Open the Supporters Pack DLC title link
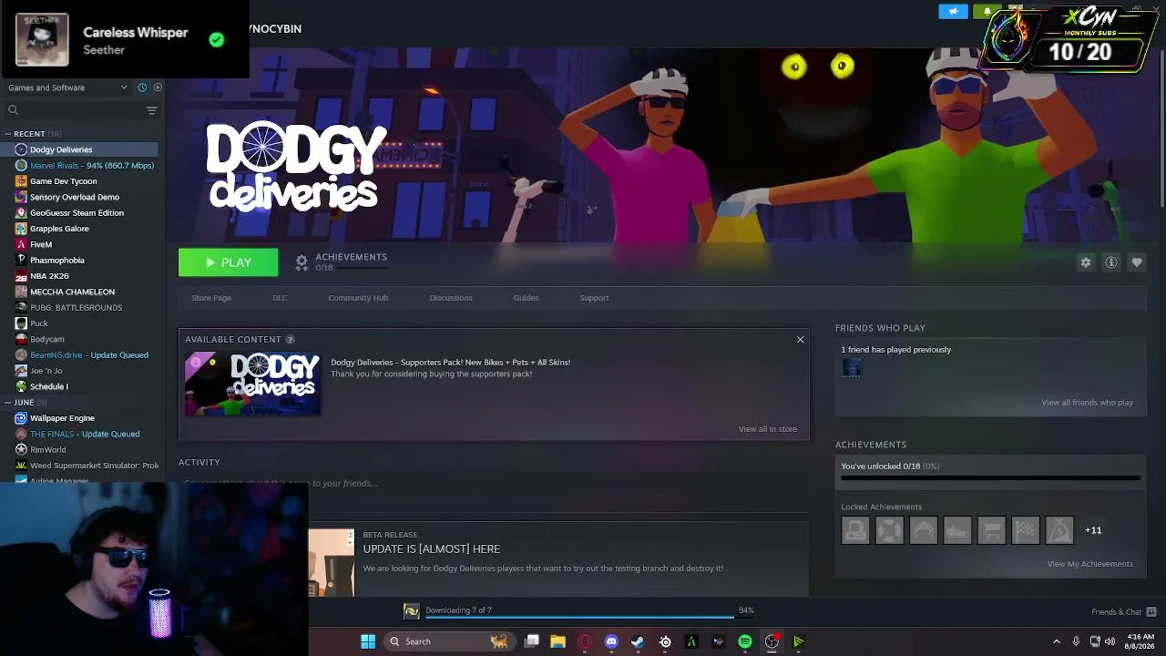 [x=450, y=363]
